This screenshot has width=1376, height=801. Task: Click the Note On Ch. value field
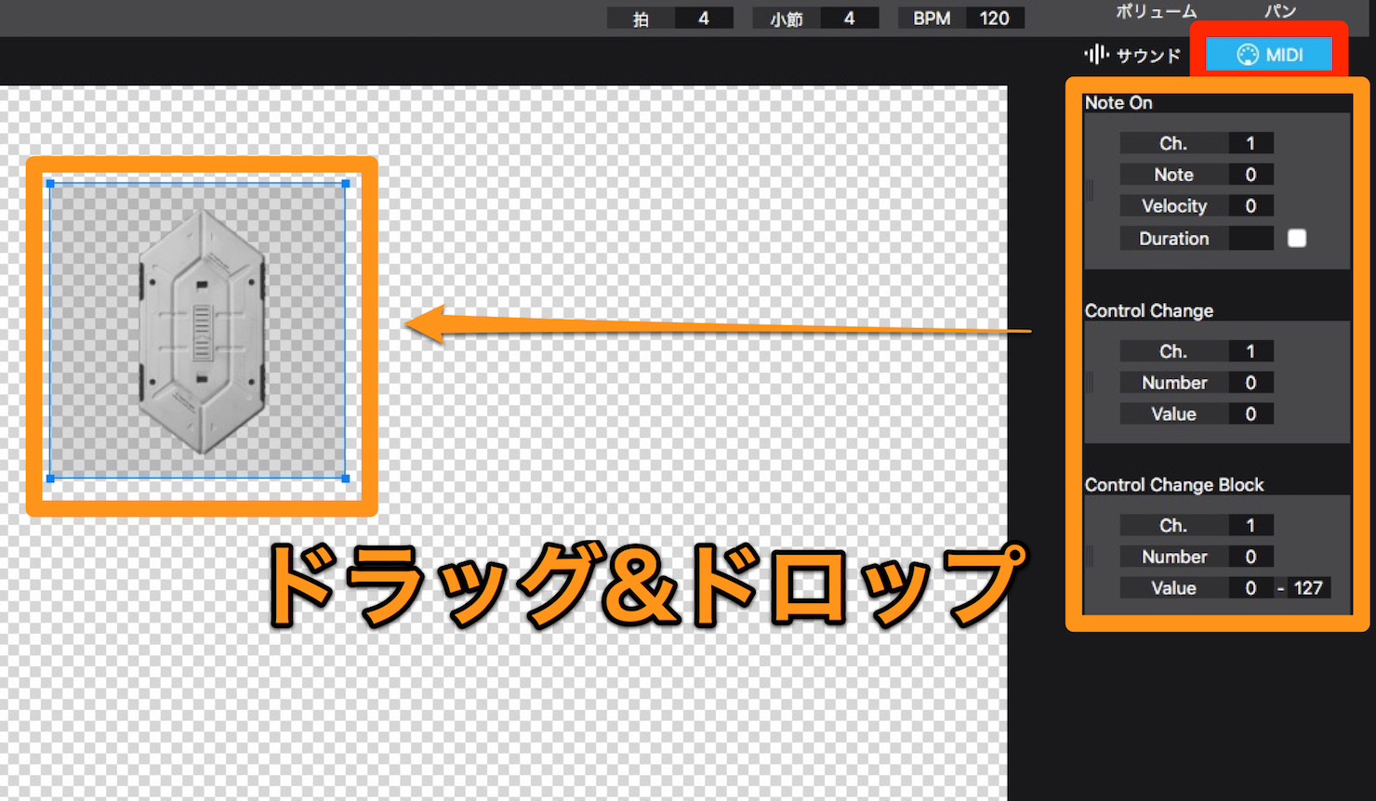pos(1250,143)
